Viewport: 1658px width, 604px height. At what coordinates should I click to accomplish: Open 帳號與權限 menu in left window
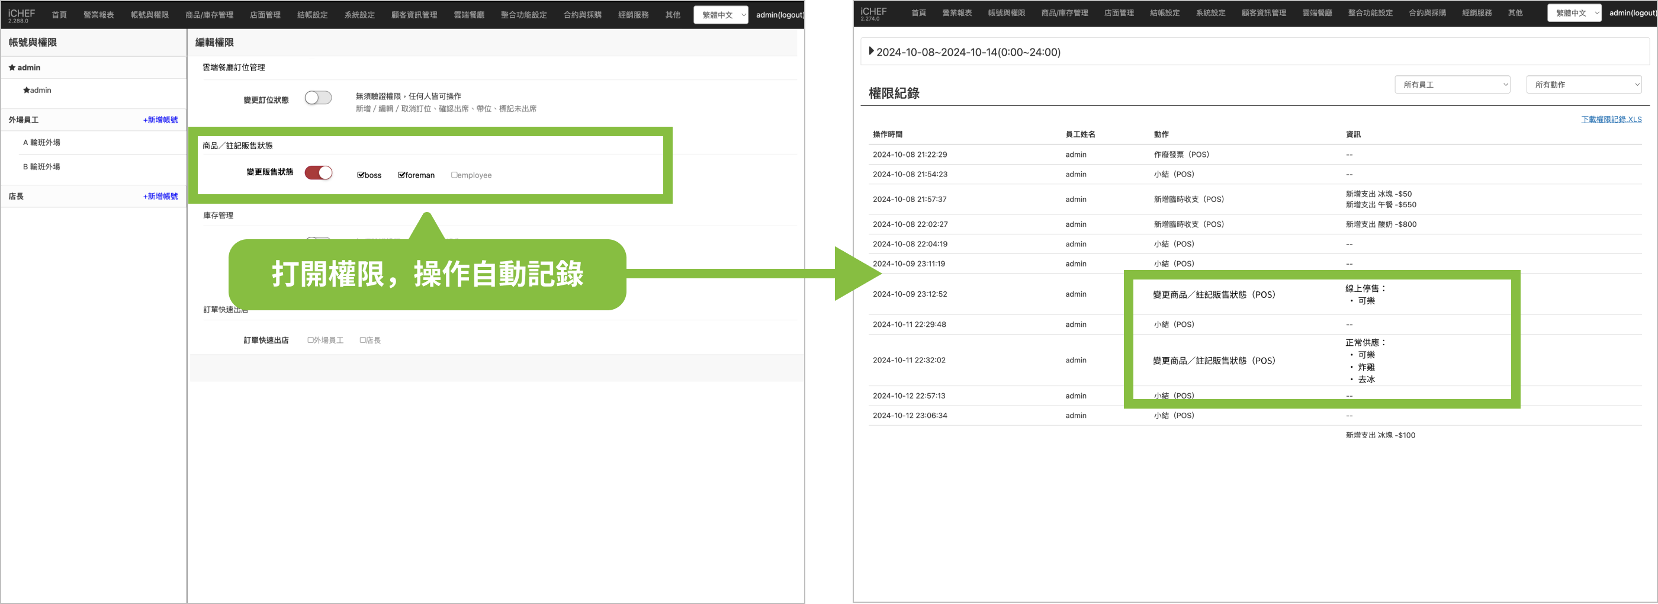click(x=149, y=15)
